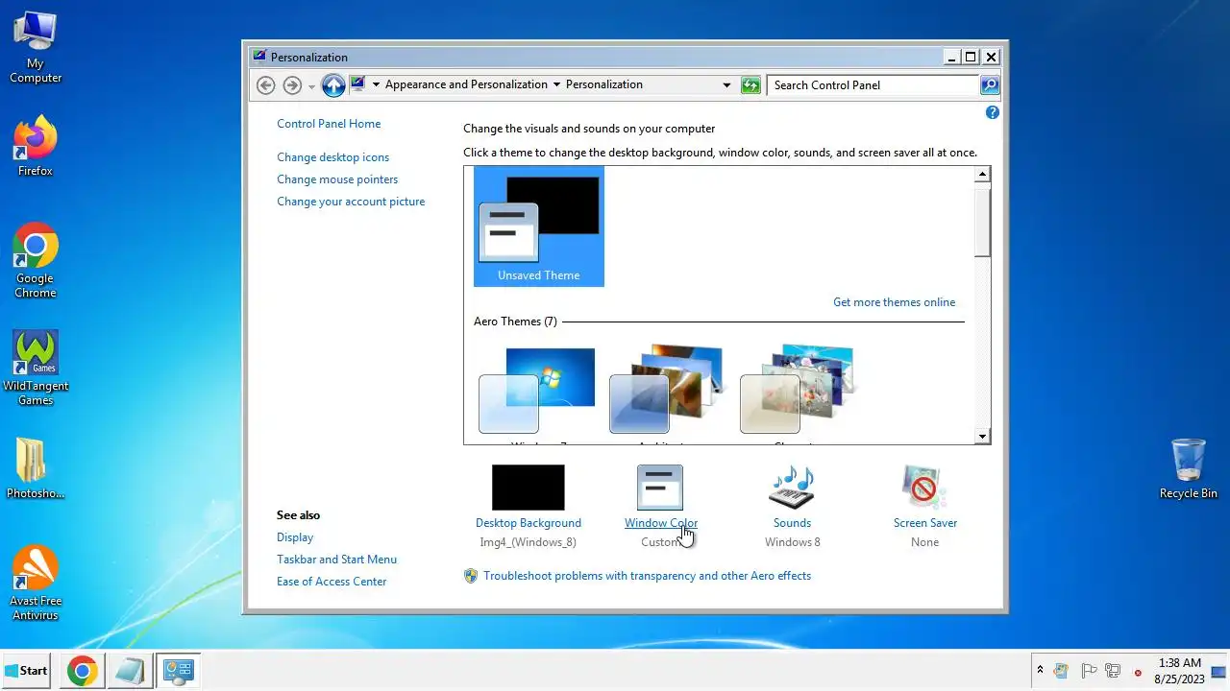Click the Personalization breadcrumb segment
The height and width of the screenshot is (691, 1230).
604,84
